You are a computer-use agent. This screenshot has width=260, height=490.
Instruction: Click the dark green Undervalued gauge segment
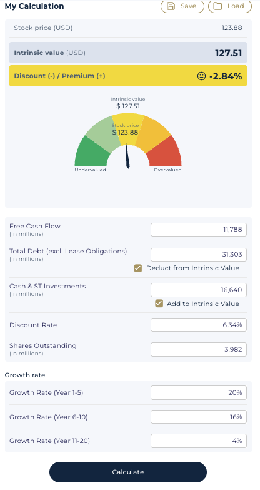[91, 153]
